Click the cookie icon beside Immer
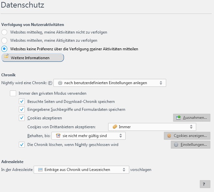Screen dimensions: 214x192 115,127
